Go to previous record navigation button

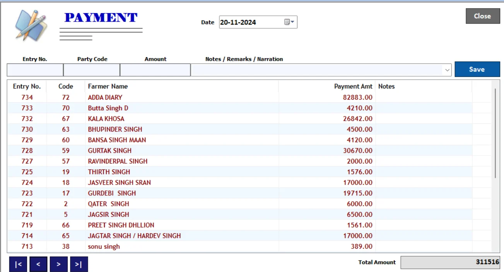tap(38, 264)
